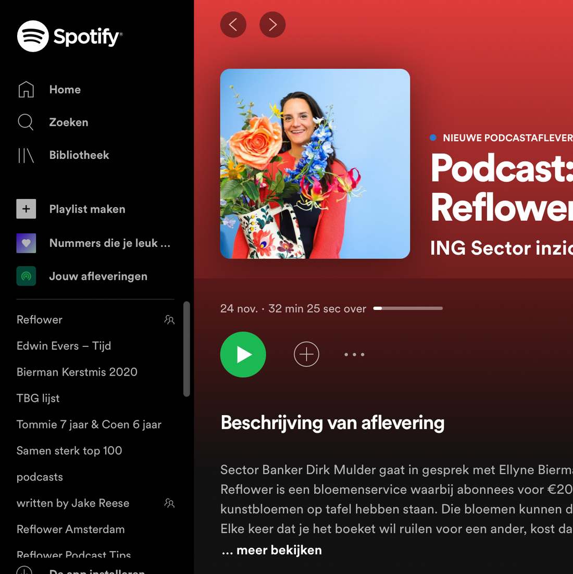Navigate back with the left arrow
The height and width of the screenshot is (574, 573).
[x=233, y=24]
